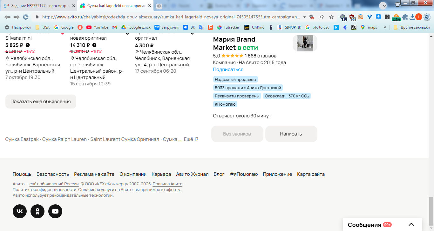Expand the Другие закладки folder

coord(411,27)
